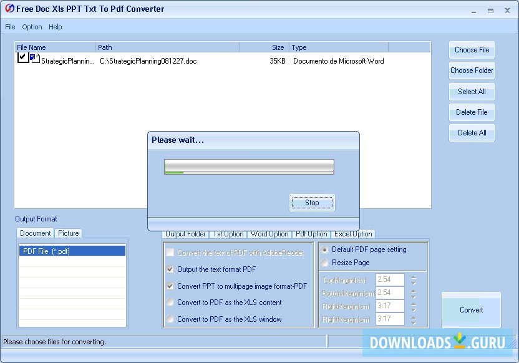Click the Convert button
The height and width of the screenshot is (363, 519).
[471, 310]
